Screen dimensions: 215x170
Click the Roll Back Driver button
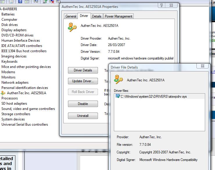click(83, 92)
